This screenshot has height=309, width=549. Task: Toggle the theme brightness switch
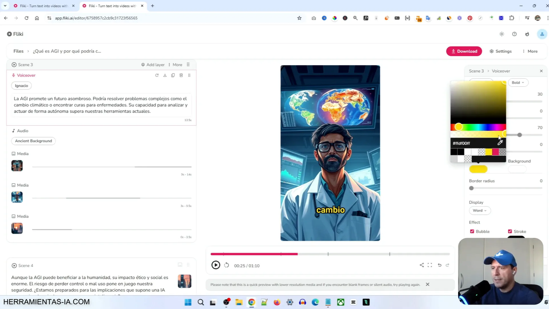(x=501, y=34)
